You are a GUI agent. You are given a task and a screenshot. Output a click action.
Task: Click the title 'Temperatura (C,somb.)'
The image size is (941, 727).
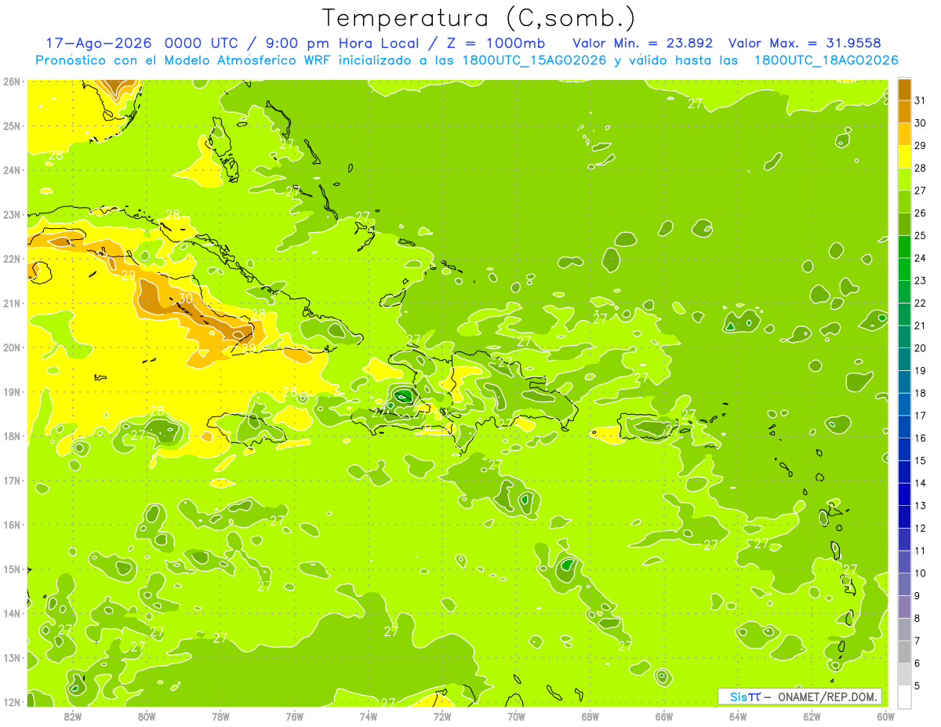point(478,19)
